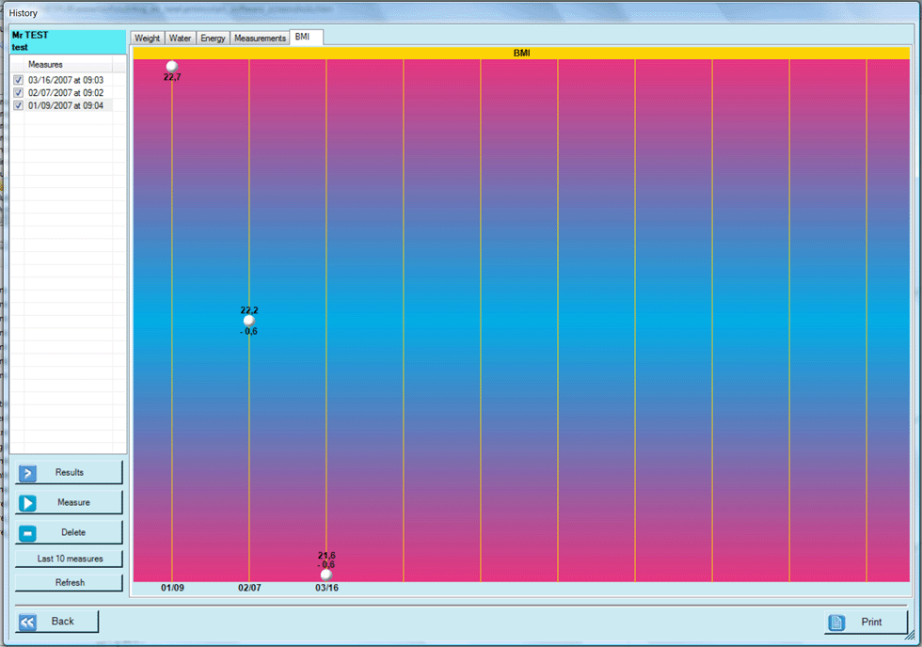This screenshot has width=922, height=647.
Task: Open the Water tab
Action: pos(180,39)
